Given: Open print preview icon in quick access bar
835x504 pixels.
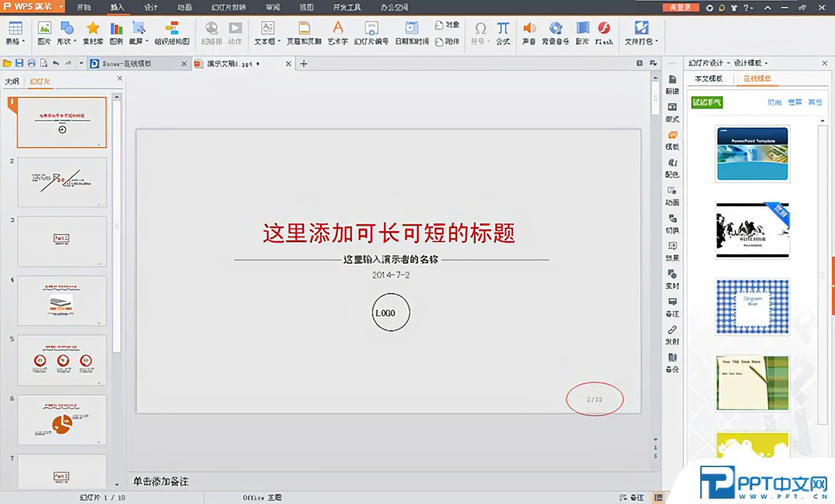Looking at the screenshot, I should pos(44,63).
